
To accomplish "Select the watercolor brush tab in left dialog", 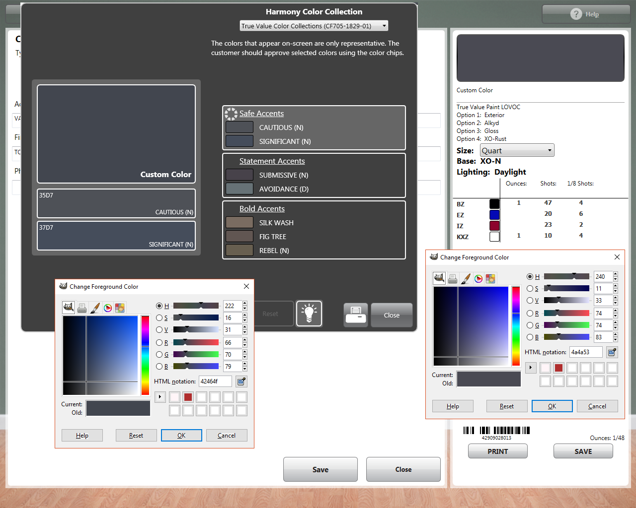I will pos(95,308).
